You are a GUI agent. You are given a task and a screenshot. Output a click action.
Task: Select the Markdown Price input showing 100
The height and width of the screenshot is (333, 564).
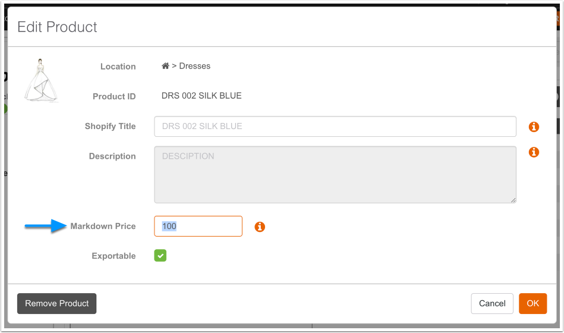click(198, 226)
